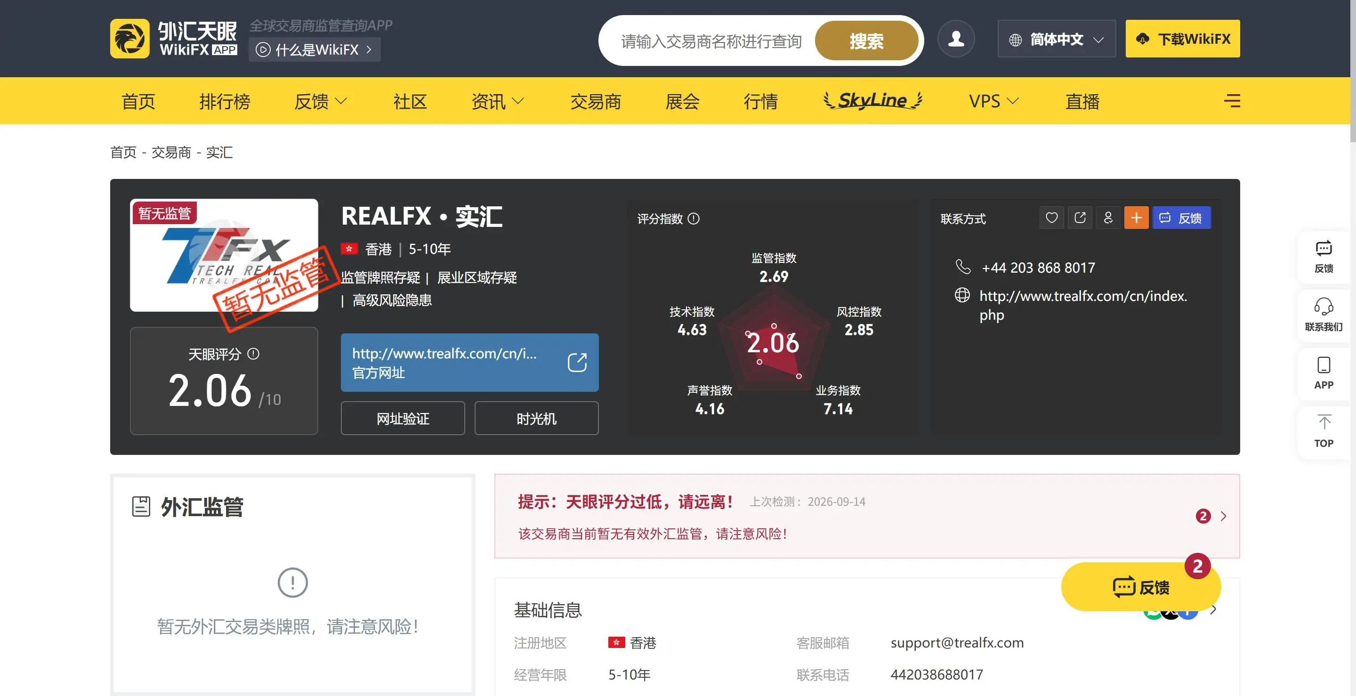Click the 天眼评分 info icon
This screenshot has width=1356, height=696.
click(253, 354)
